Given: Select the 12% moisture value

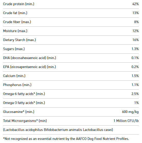Looking at the screenshot, I should pyautogui.click(x=136, y=31).
